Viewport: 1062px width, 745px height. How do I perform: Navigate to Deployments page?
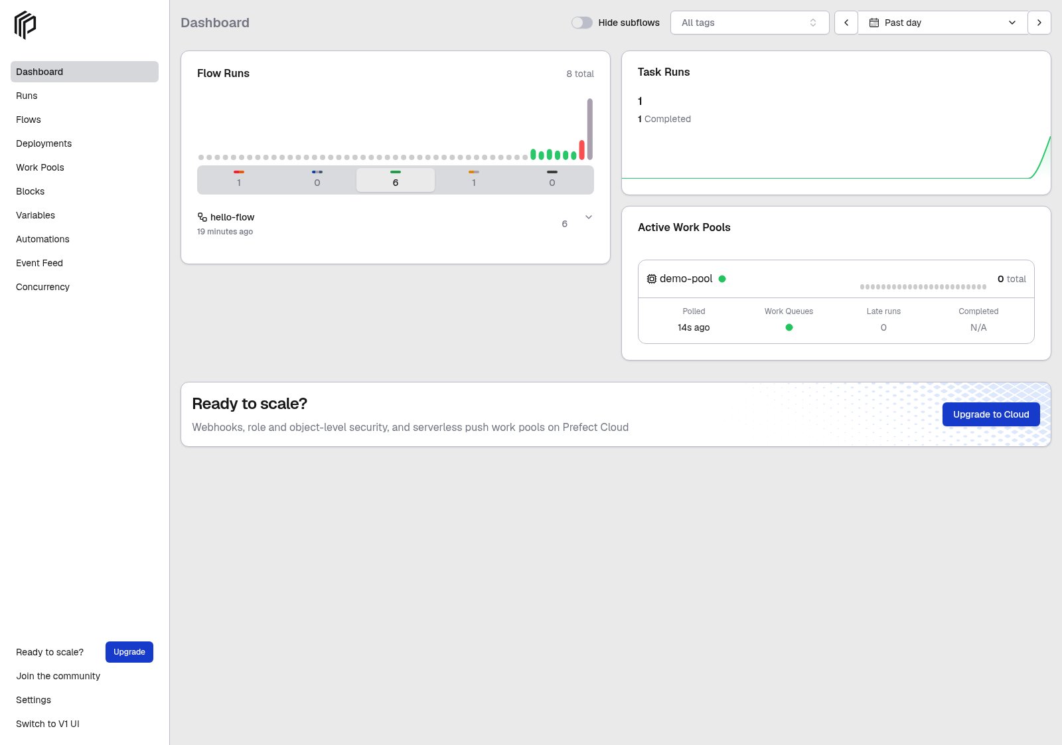click(x=84, y=143)
